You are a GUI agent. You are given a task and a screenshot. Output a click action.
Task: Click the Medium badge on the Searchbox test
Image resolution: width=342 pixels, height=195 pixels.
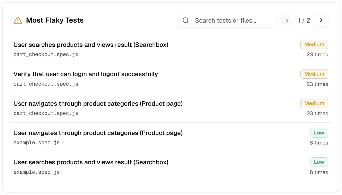pos(314,45)
